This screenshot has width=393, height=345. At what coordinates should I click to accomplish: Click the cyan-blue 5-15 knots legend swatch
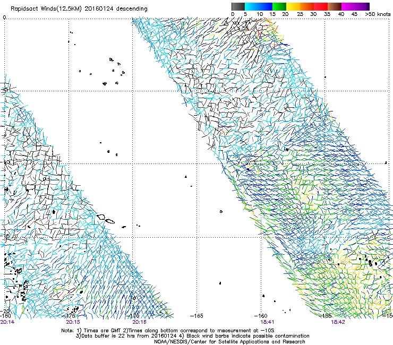coord(259,6)
